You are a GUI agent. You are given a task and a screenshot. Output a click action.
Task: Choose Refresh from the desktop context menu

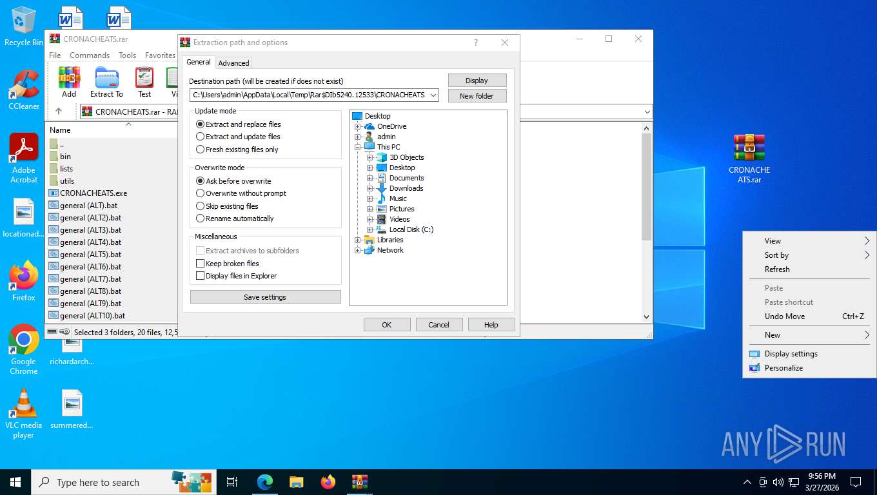[x=809, y=269]
